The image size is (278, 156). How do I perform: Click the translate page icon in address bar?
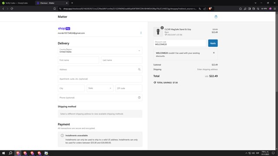200,9
